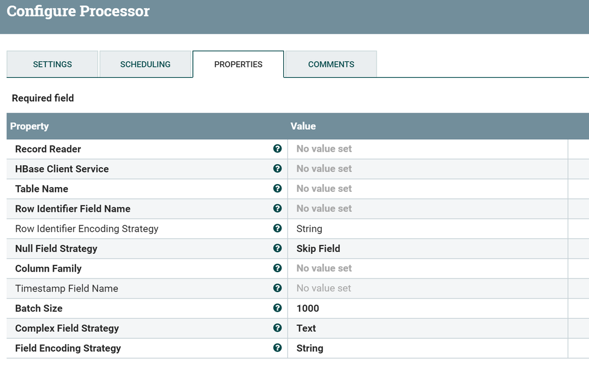Open the Scheduling tab
The width and height of the screenshot is (589, 373).
click(x=145, y=64)
